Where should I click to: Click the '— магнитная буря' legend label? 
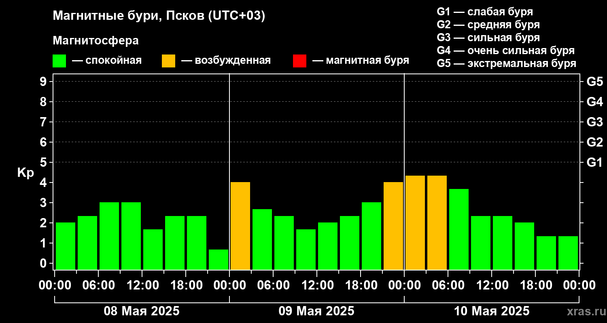coord(361,61)
